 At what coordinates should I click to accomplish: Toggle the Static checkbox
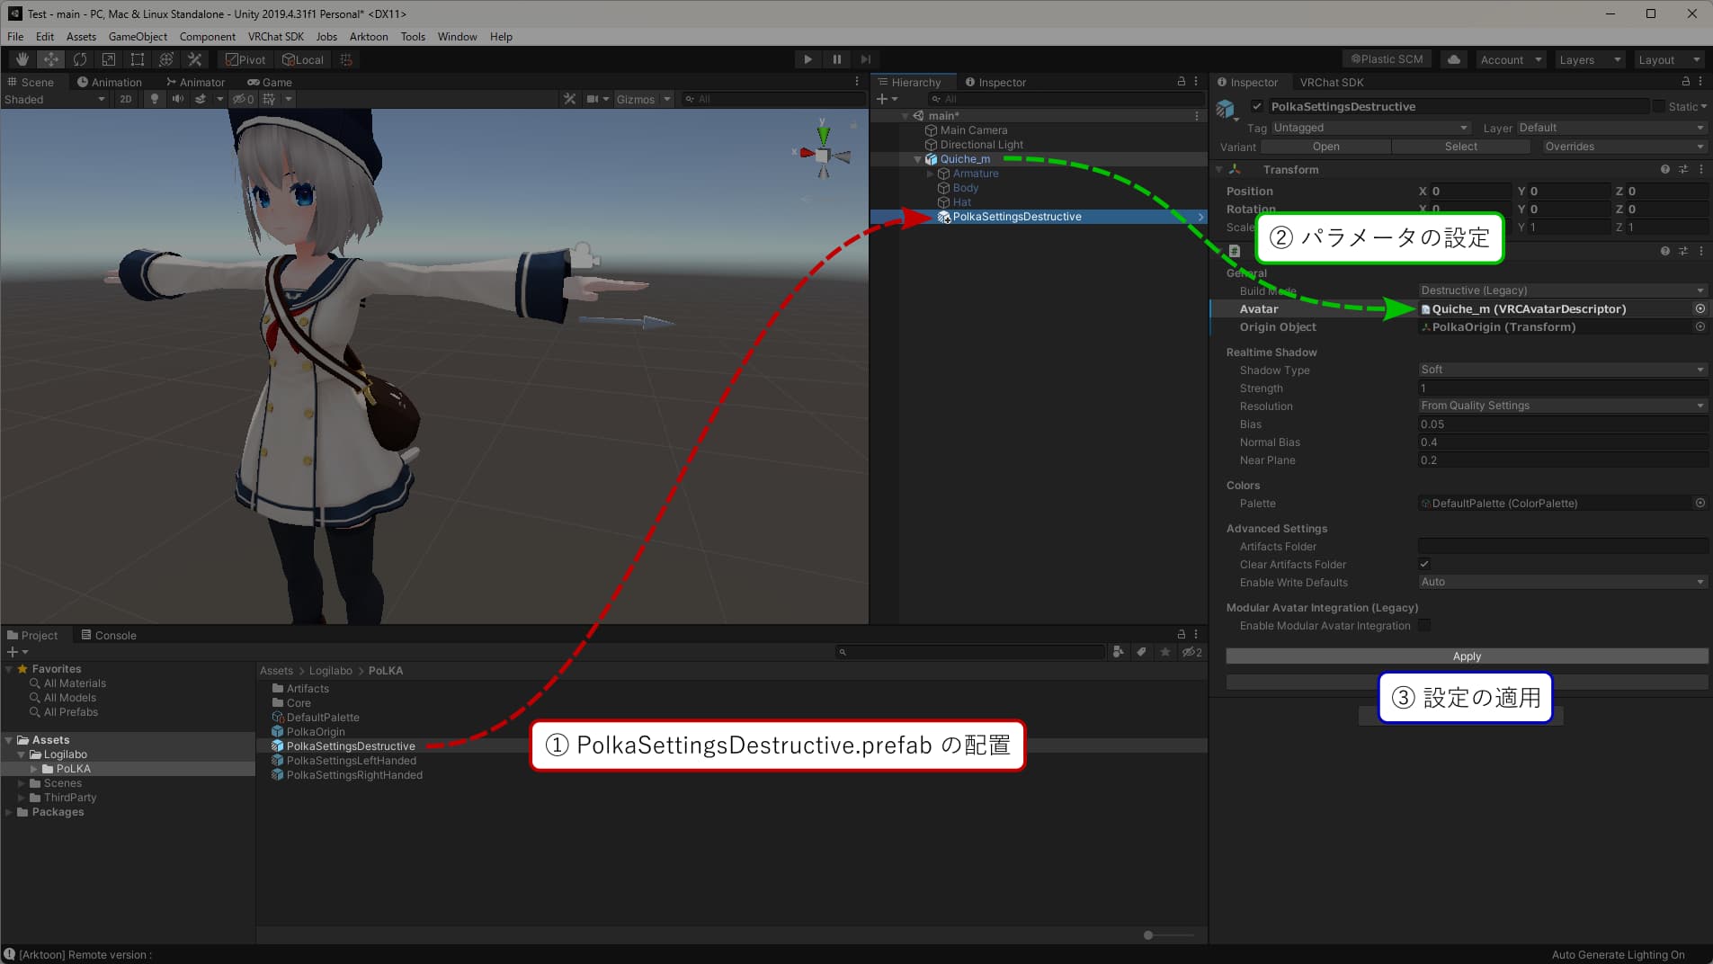(x=1659, y=106)
